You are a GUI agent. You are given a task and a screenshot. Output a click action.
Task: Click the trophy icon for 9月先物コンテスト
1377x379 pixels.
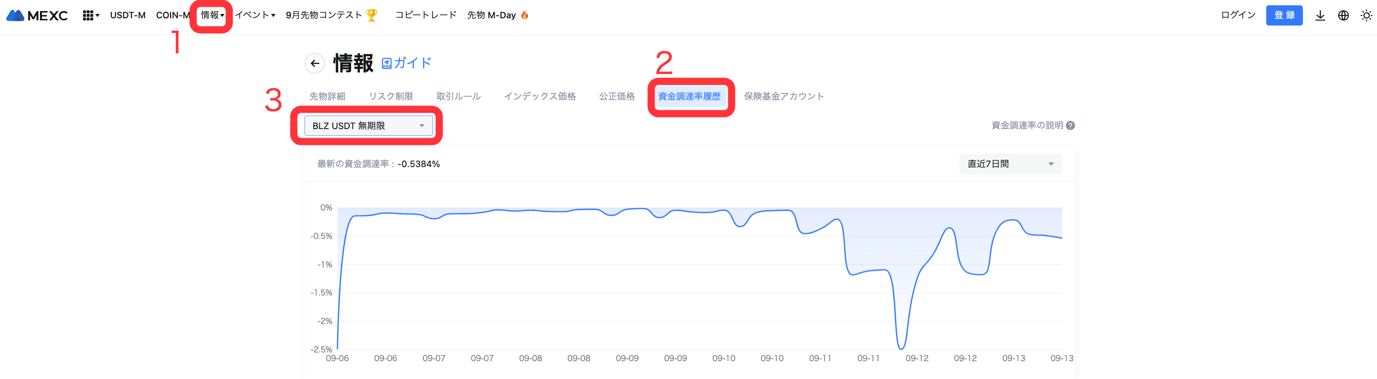371,15
